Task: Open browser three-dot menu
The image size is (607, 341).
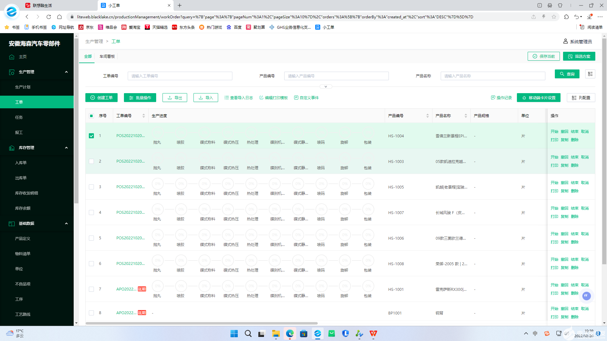Action: (x=600, y=17)
